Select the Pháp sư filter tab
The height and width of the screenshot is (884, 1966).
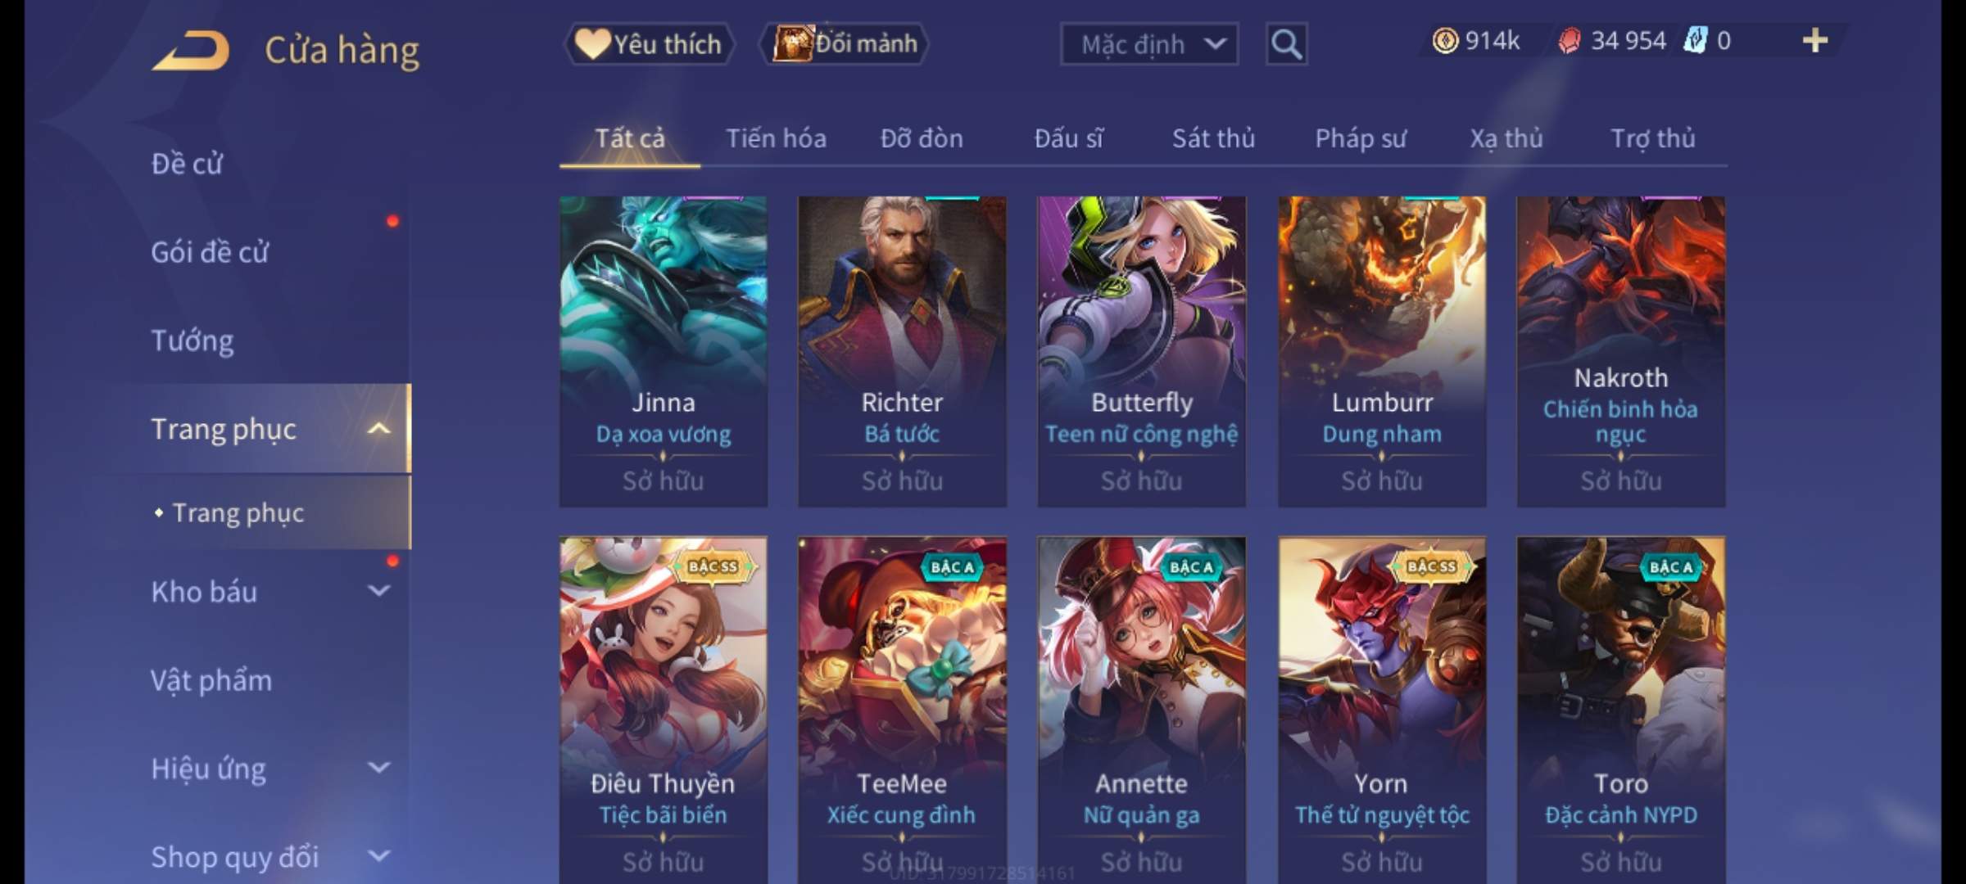pyautogui.click(x=1360, y=138)
